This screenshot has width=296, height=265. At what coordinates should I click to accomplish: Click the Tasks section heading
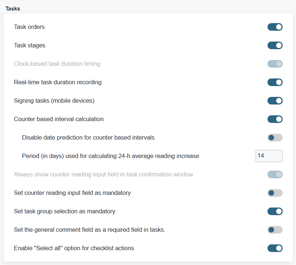click(x=13, y=8)
